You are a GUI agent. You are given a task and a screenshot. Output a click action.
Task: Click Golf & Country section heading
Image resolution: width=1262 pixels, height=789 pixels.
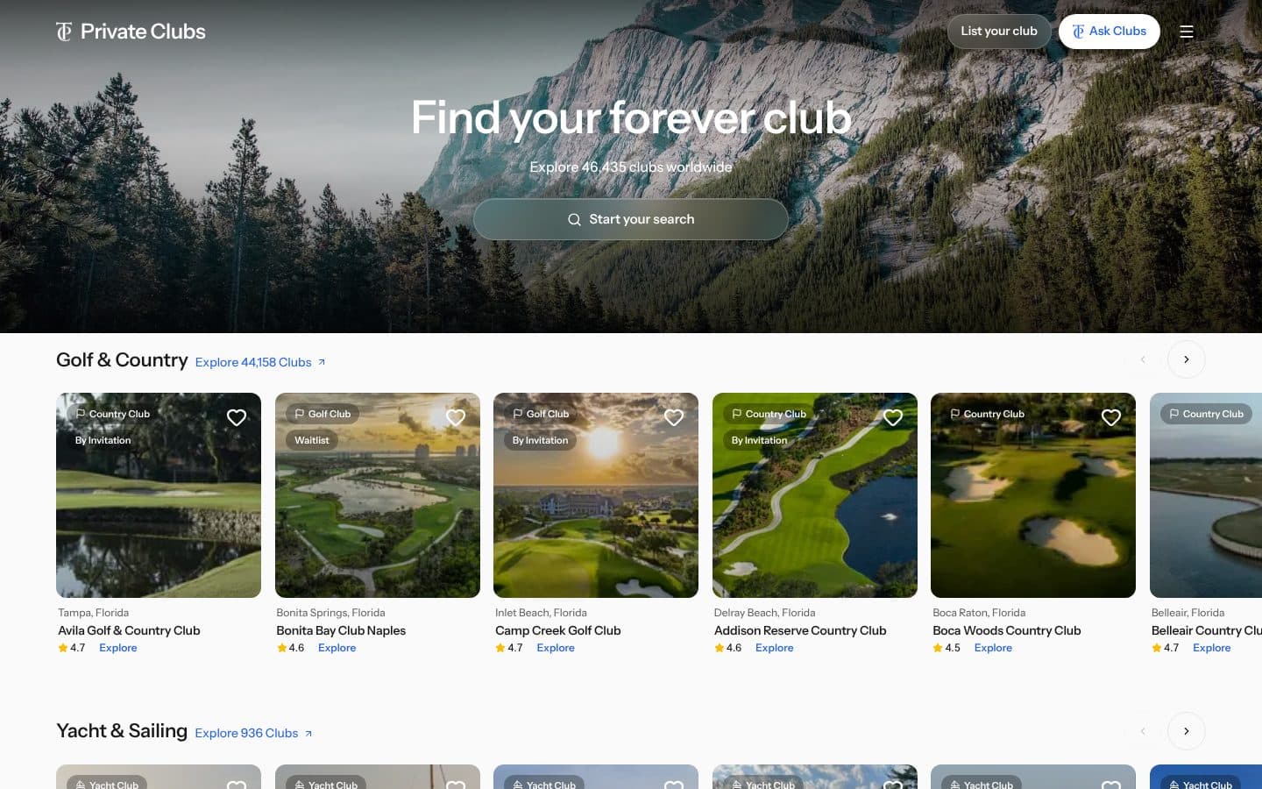[122, 360]
